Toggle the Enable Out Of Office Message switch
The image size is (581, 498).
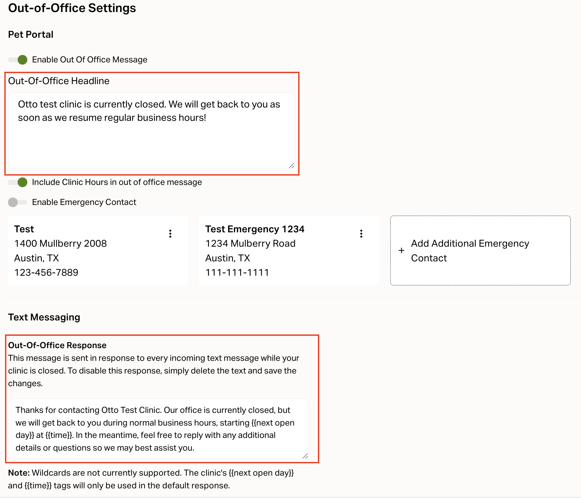(x=18, y=60)
